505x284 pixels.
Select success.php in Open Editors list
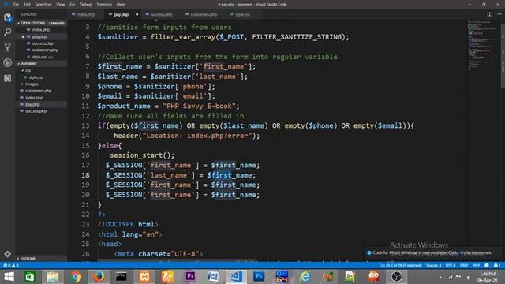pyautogui.click(x=43, y=43)
